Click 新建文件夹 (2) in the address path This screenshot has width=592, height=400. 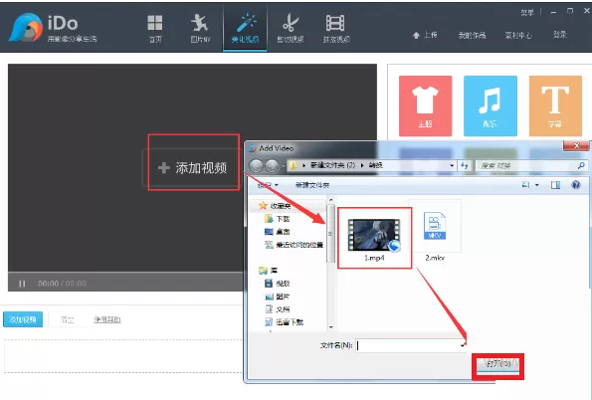point(332,165)
